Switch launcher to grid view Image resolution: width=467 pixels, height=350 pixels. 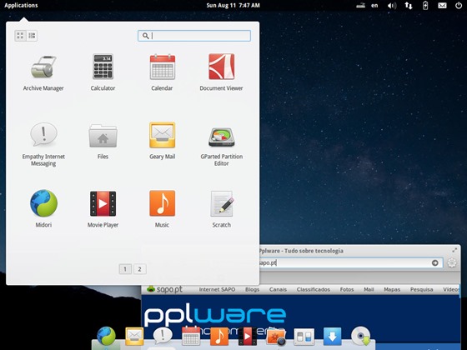click(x=20, y=36)
